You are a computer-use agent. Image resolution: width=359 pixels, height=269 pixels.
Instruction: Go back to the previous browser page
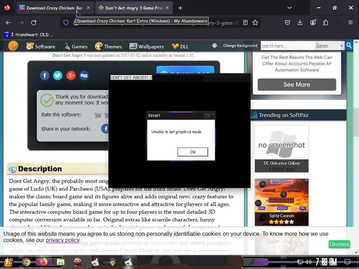(x=8, y=23)
